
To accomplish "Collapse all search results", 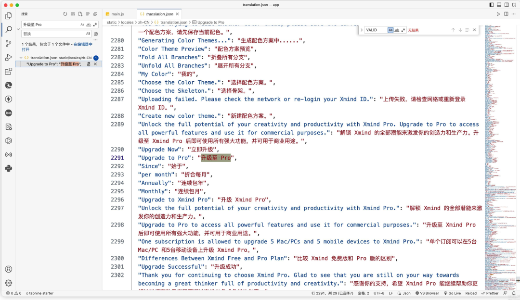I will [x=95, y=14].
